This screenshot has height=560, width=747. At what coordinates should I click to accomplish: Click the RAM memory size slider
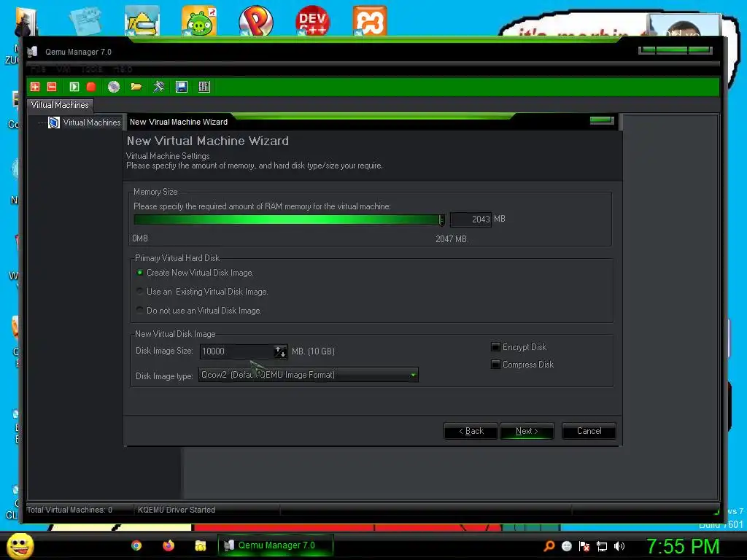289,219
